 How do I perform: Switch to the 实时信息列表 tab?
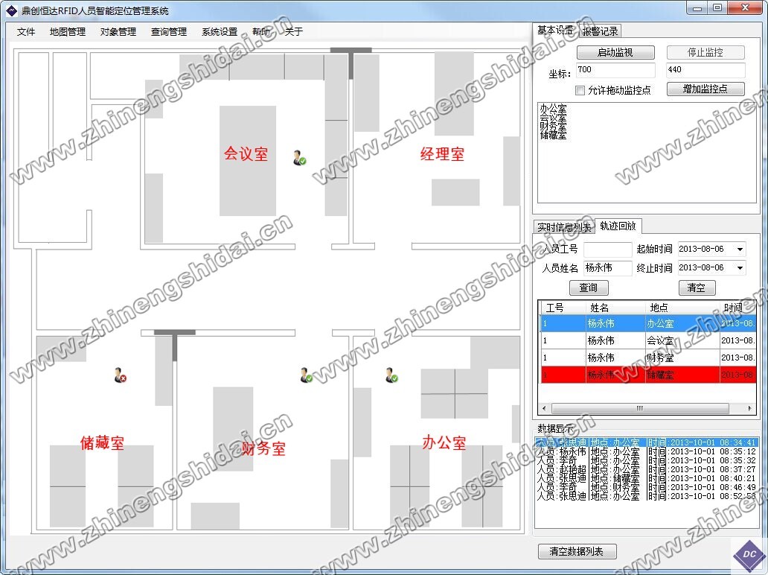565,227
